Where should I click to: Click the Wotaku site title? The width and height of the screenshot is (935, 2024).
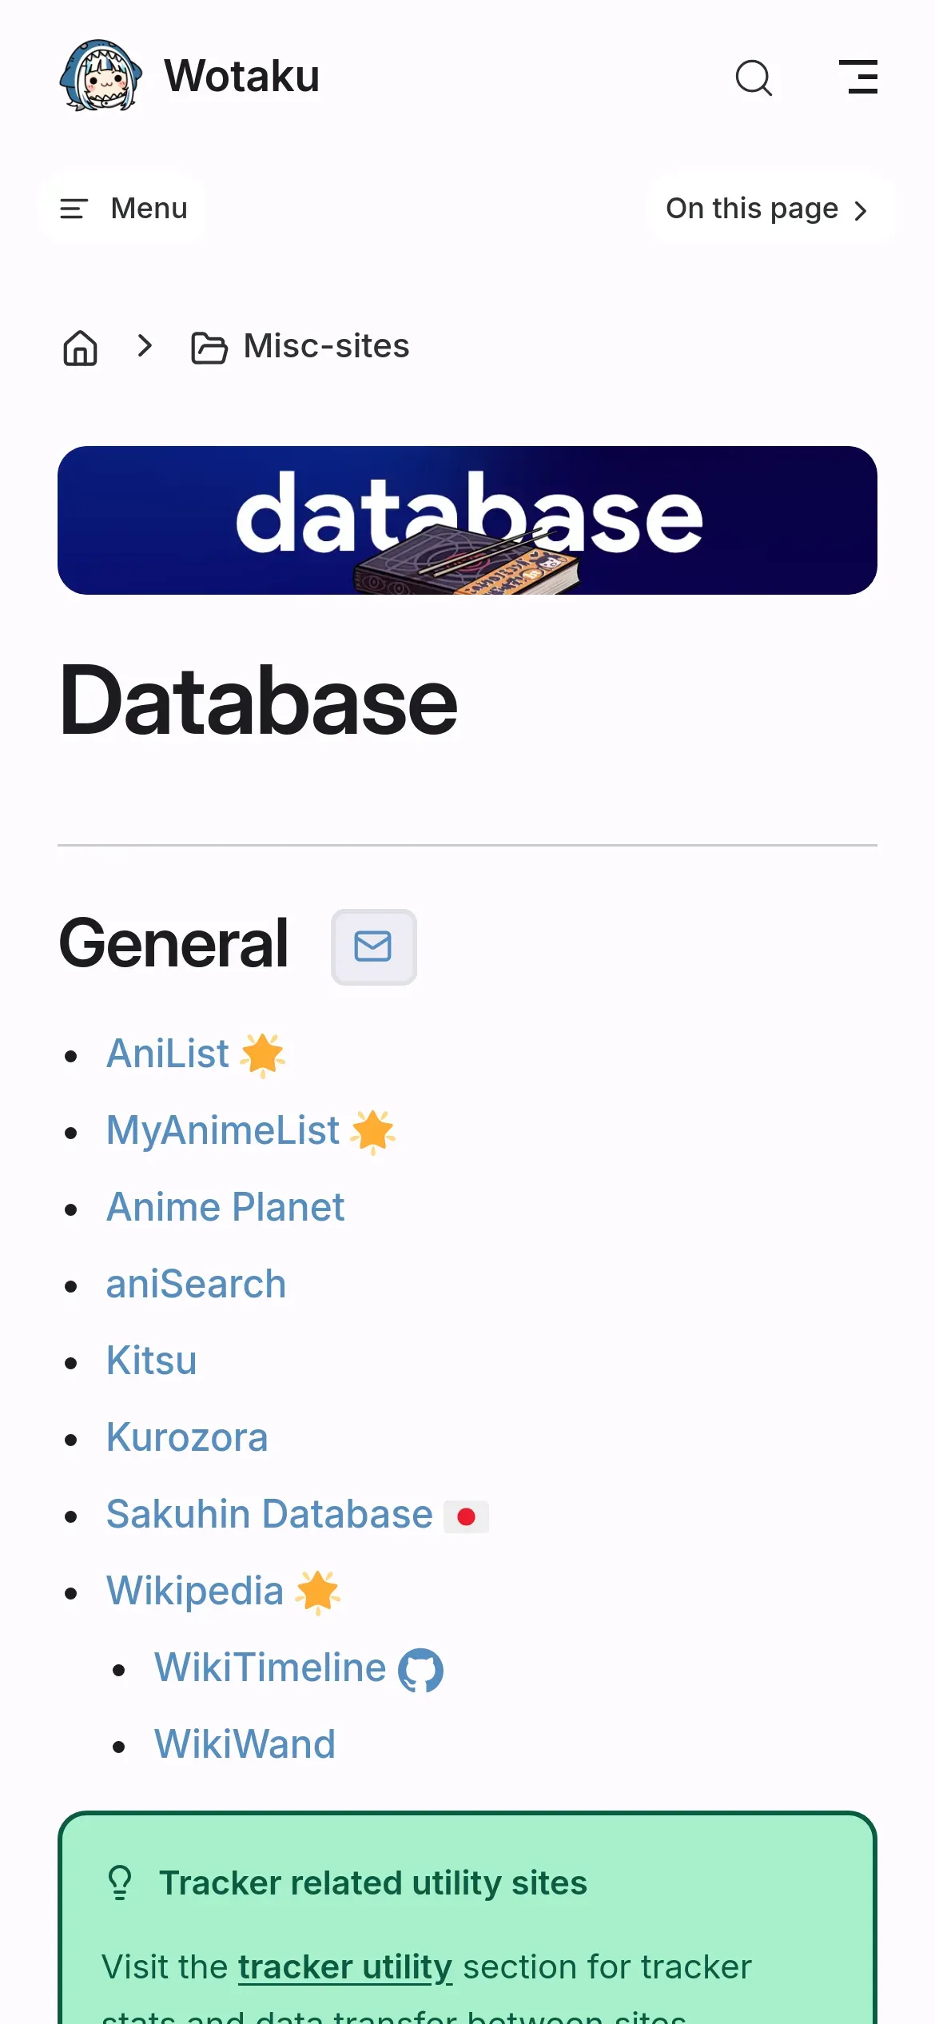(x=241, y=77)
